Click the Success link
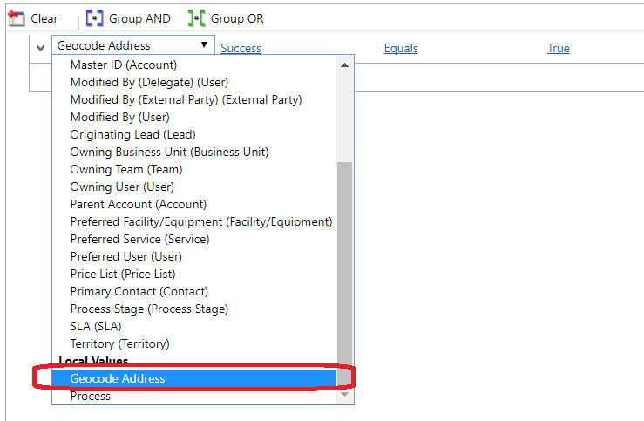Screen dimensions: 644x421 pyautogui.click(x=241, y=48)
